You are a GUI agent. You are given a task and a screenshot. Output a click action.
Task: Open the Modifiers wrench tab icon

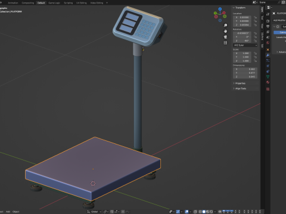(x=268, y=55)
